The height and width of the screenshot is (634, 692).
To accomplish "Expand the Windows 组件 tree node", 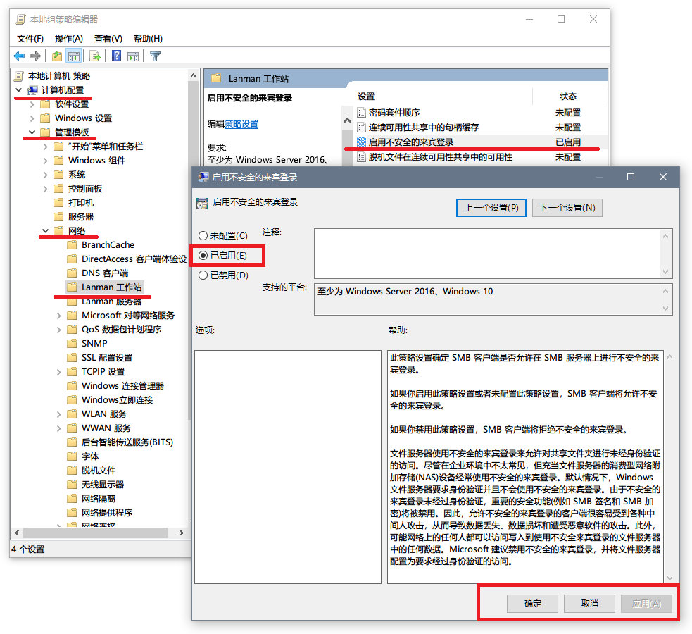I will tap(45, 161).
